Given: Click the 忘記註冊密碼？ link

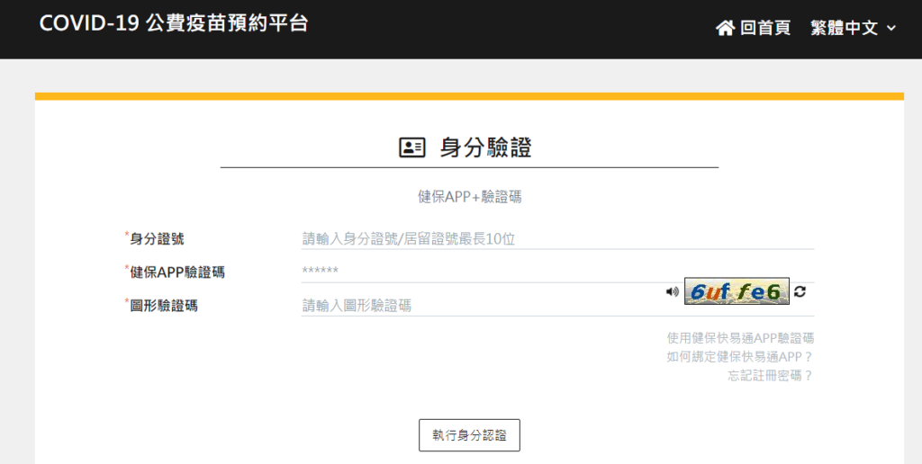Looking at the screenshot, I should [771, 376].
